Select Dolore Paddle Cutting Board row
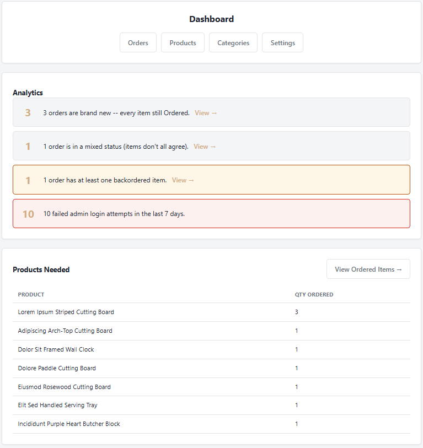The image size is (423, 448). [x=211, y=368]
